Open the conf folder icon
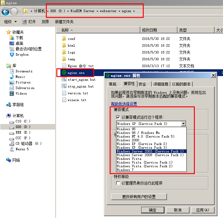 point(64,39)
